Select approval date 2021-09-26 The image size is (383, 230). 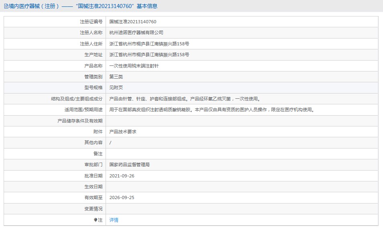pyautogui.click(x=122, y=176)
